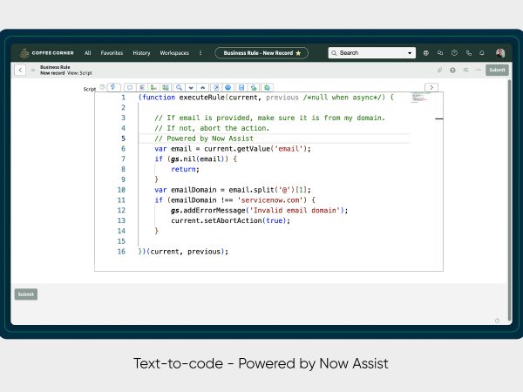Screen dimensions: 523x392
Task: Open the All menu
Action: coord(88,52)
